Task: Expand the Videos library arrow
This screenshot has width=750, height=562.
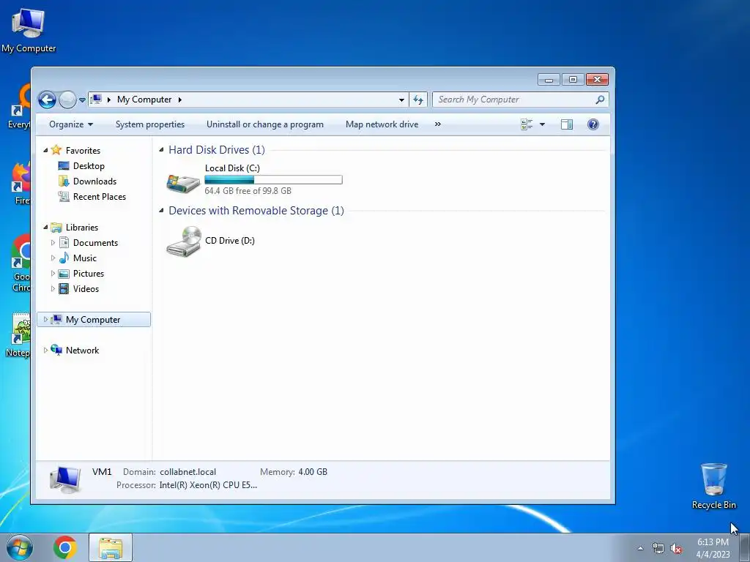Action: (53, 288)
